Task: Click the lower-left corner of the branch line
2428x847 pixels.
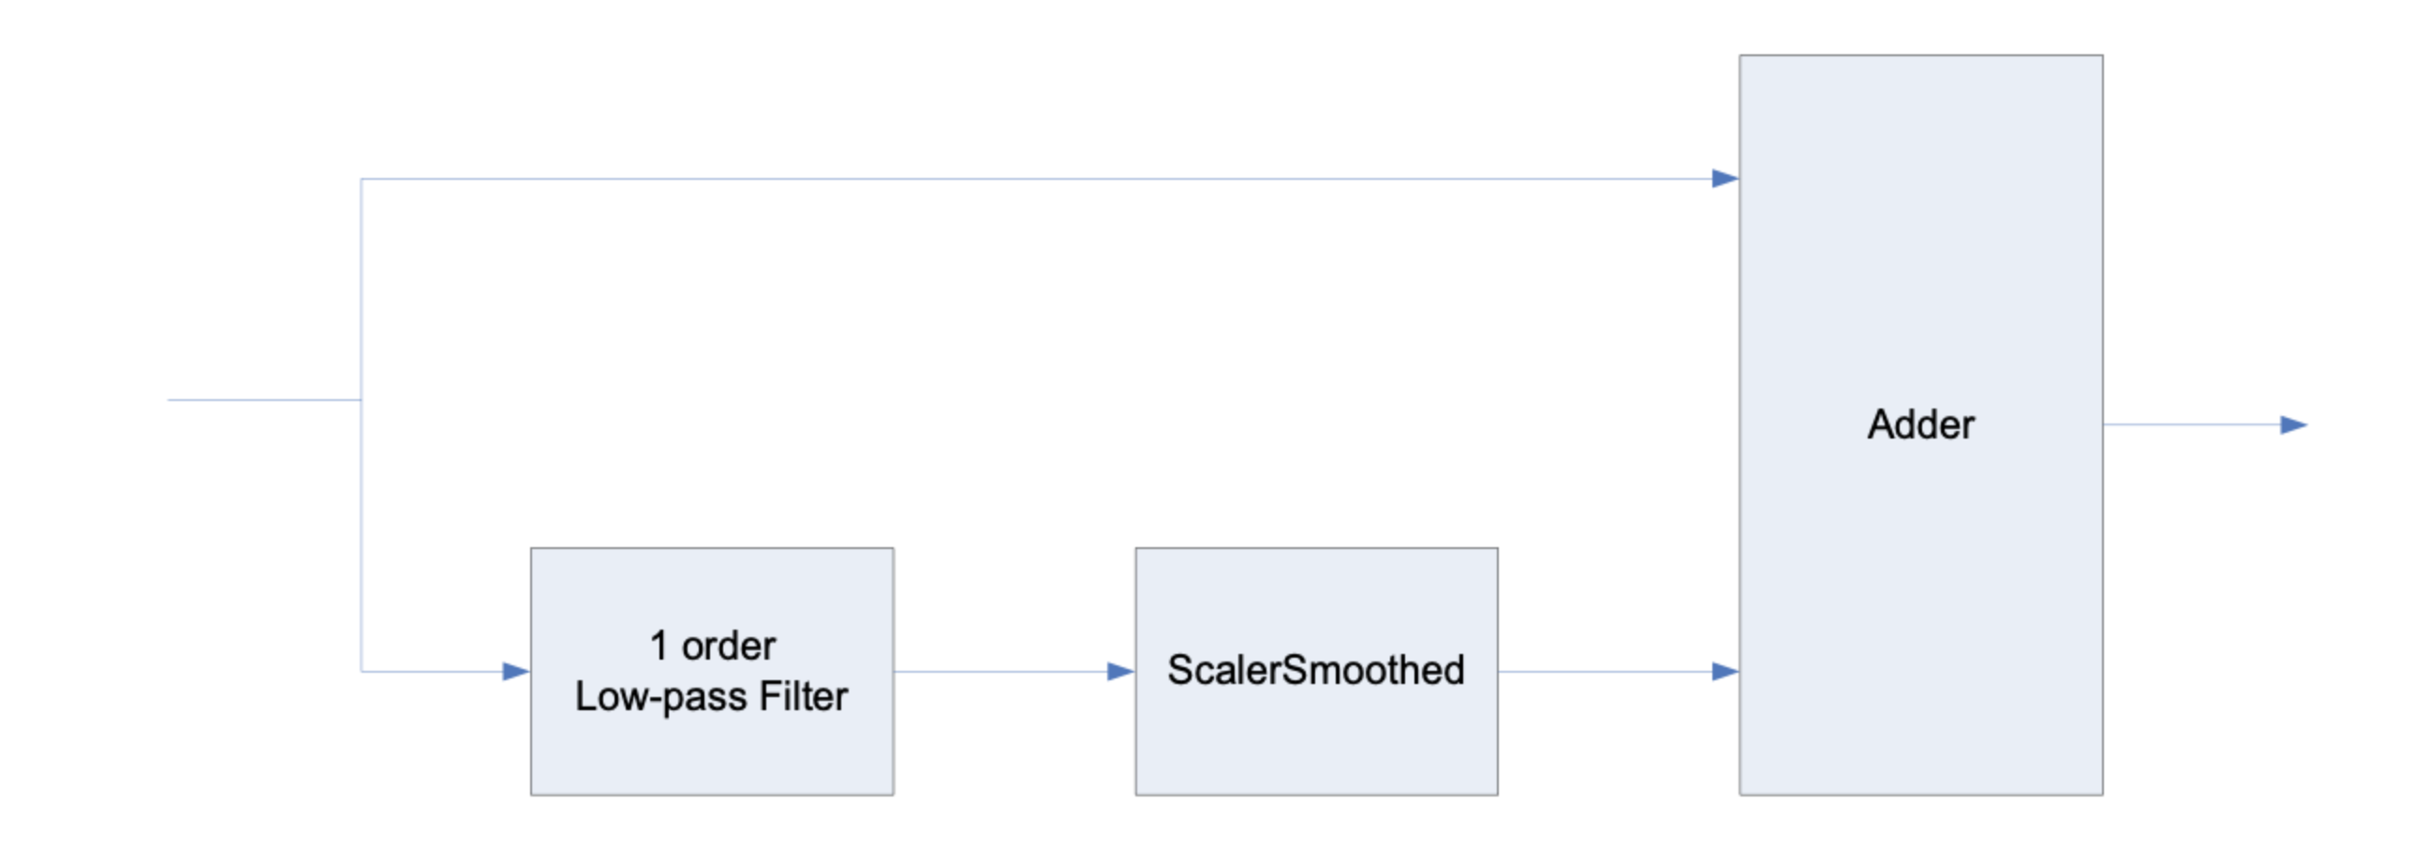Action: (361, 672)
